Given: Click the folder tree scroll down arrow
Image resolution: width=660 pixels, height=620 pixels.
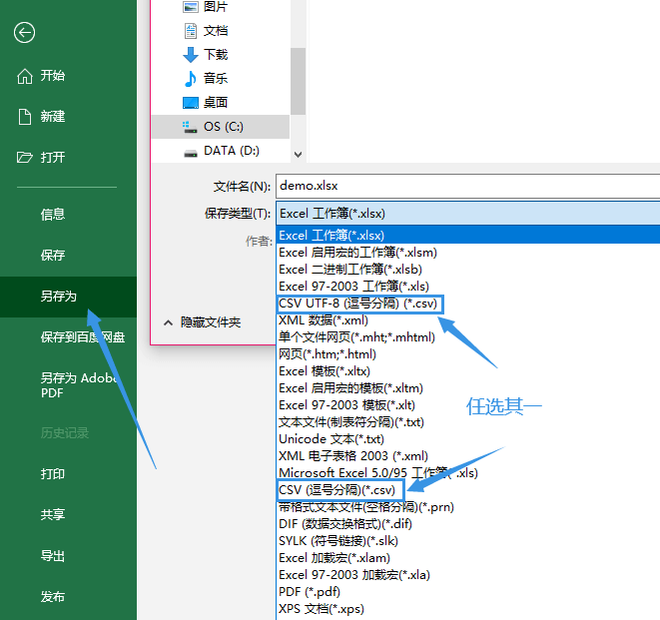Looking at the screenshot, I should [x=298, y=155].
